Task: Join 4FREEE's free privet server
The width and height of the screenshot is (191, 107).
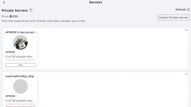Action: (21, 65)
